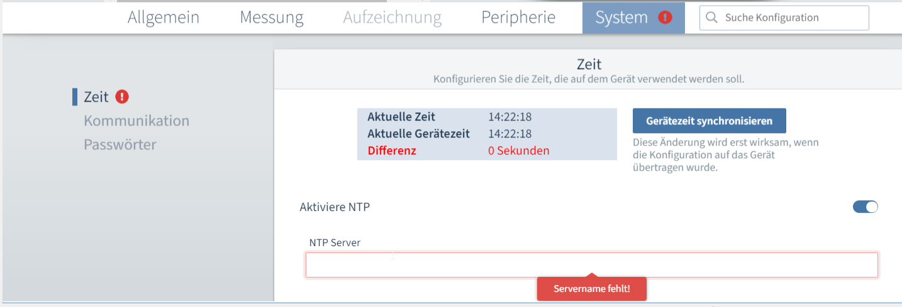Disable the Aktiviere NTP switch

865,207
